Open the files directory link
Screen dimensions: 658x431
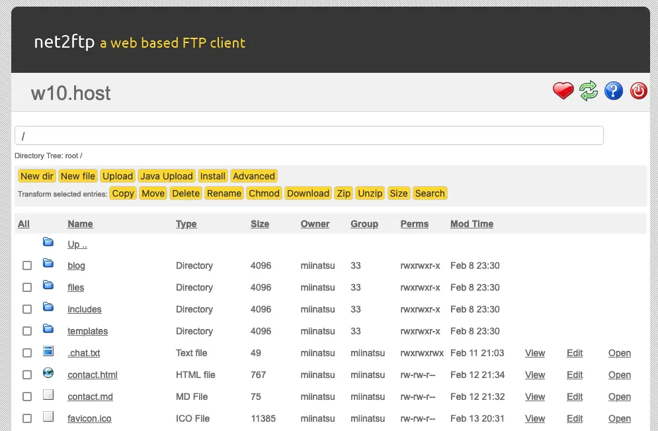coord(75,287)
